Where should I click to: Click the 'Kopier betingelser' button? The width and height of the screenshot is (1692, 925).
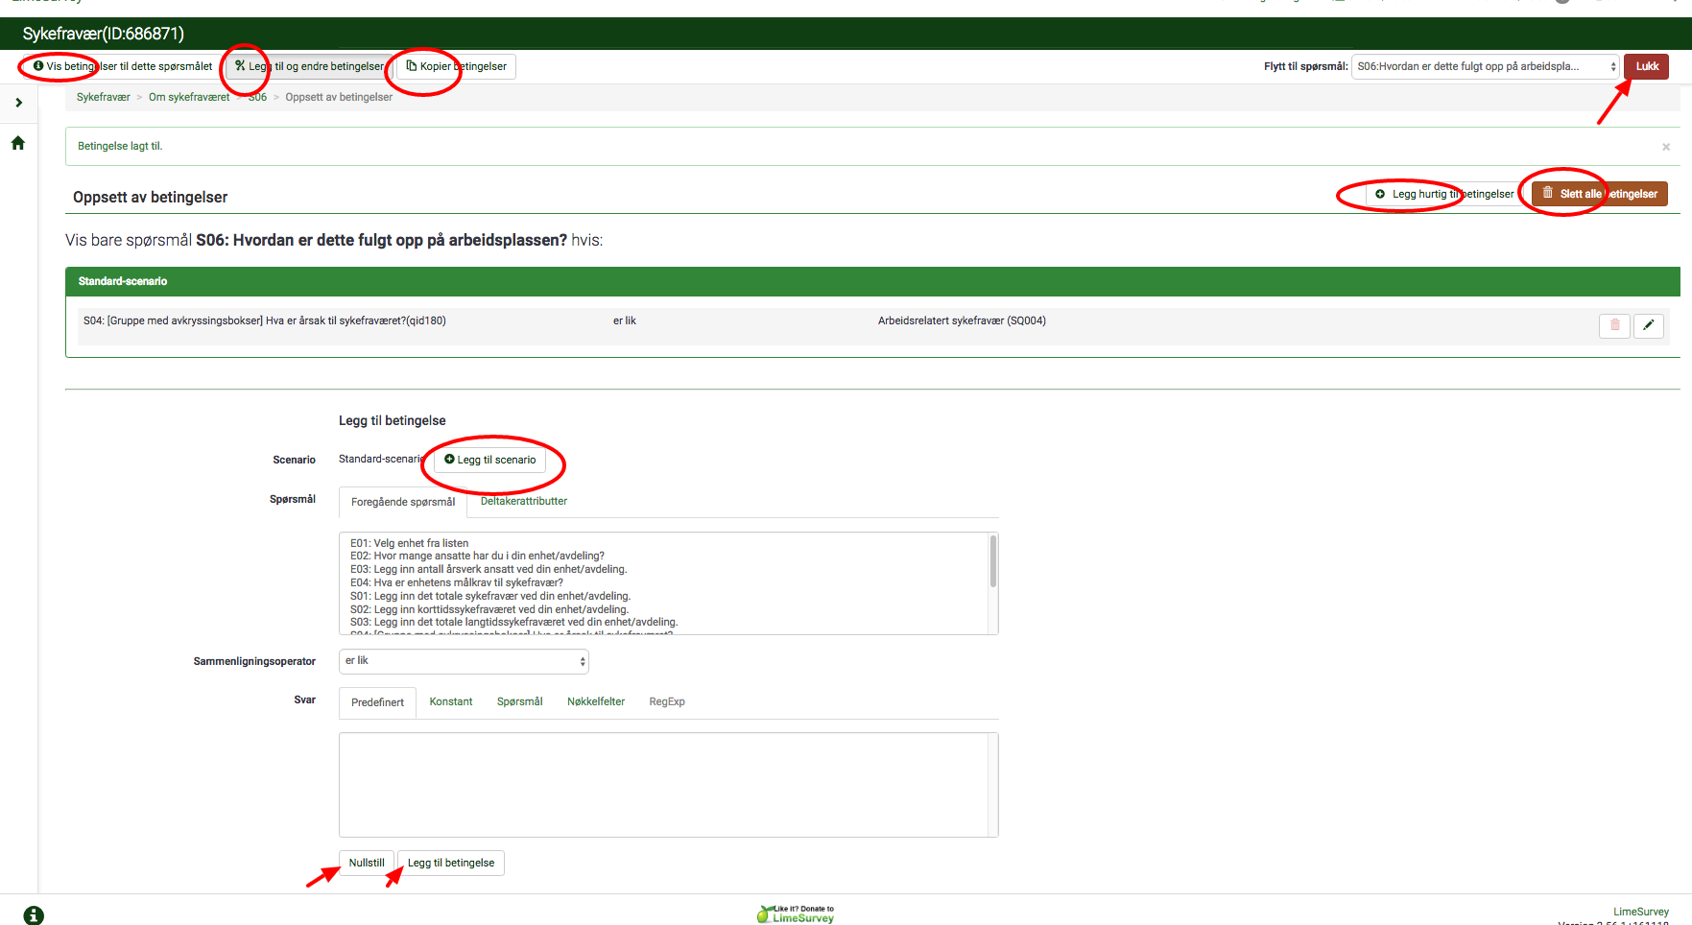(x=456, y=66)
